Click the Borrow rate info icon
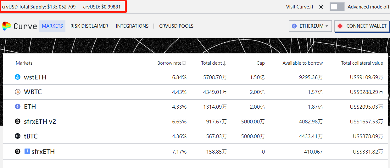Screen dimensions: 390x168 [184, 63]
